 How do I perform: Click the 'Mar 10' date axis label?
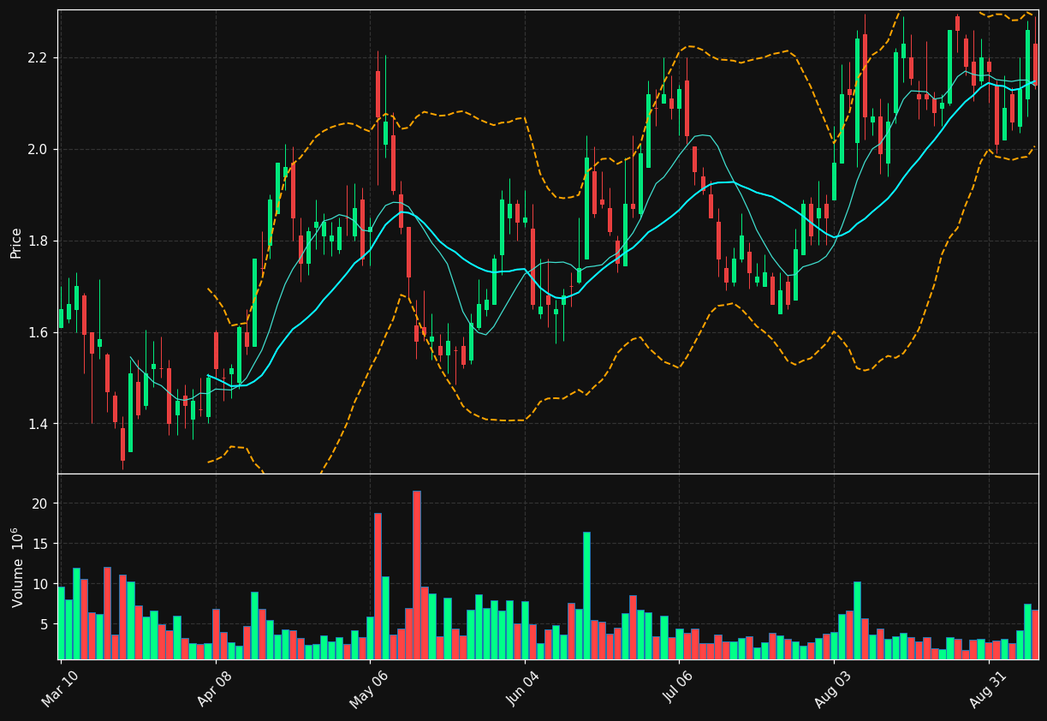(61, 688)
